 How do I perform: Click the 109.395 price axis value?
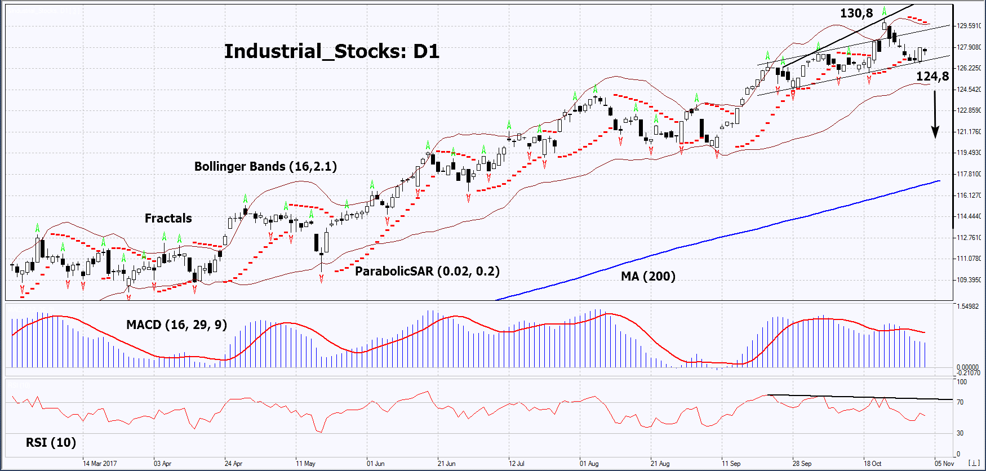[x=969, y=280]
